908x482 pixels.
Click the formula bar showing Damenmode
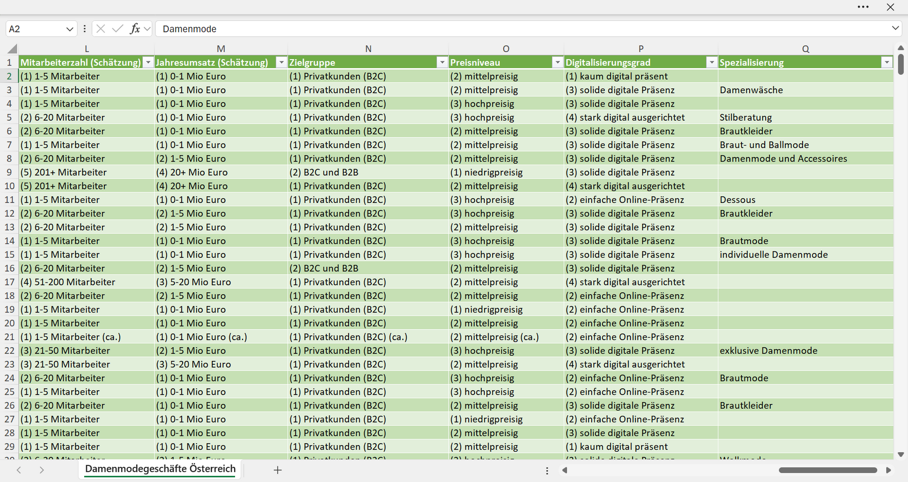[x=522, y=29]
